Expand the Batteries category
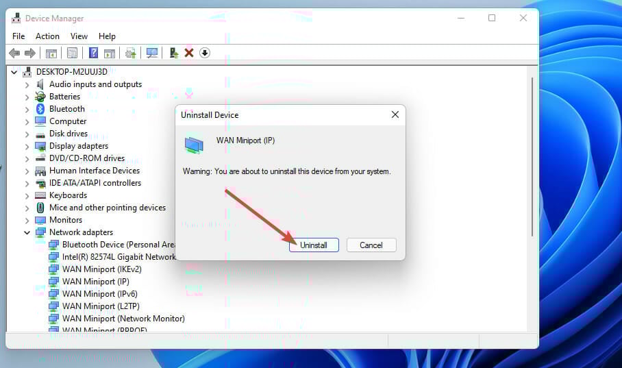Image resolution: width=622 pixels, height=368 pixels. (27, 97)
